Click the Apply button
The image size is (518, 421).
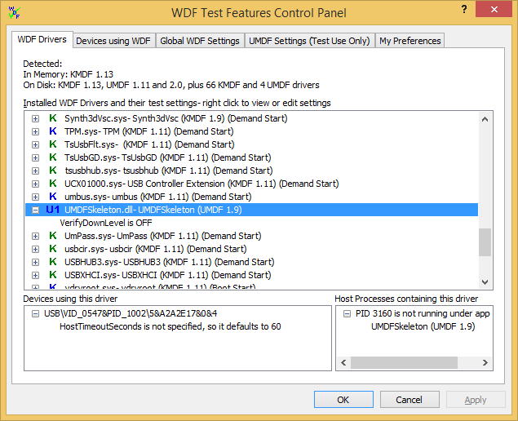pos(476,400)
